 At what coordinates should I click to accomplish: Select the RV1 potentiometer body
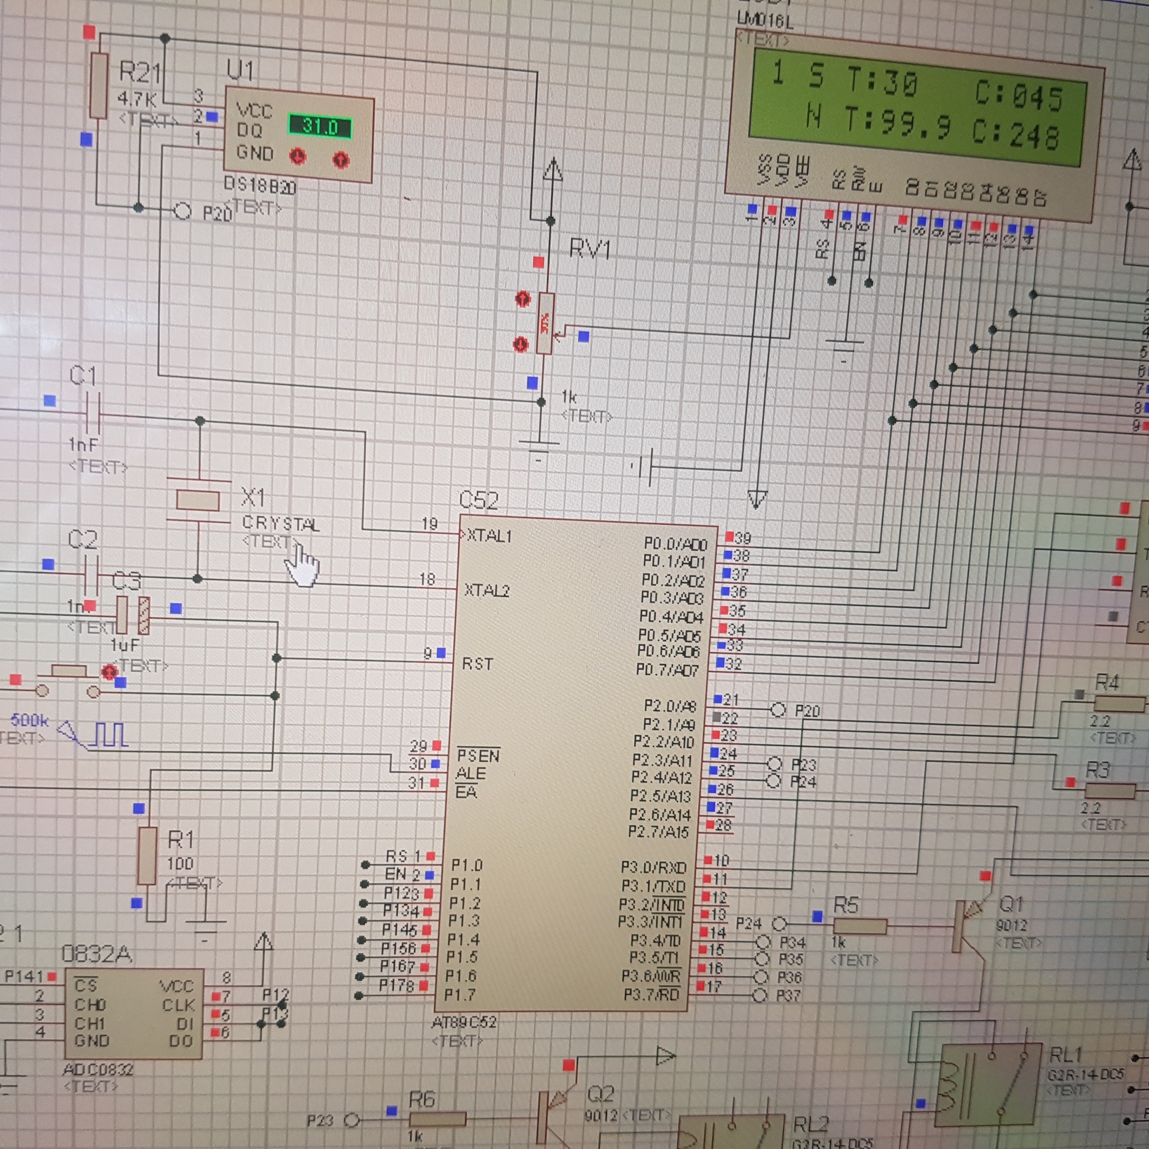coord(545,323)
